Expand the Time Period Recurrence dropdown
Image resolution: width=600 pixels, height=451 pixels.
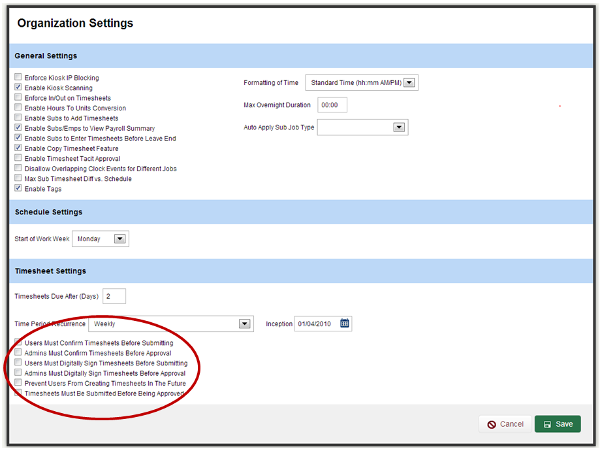click(x=171, y=324)
